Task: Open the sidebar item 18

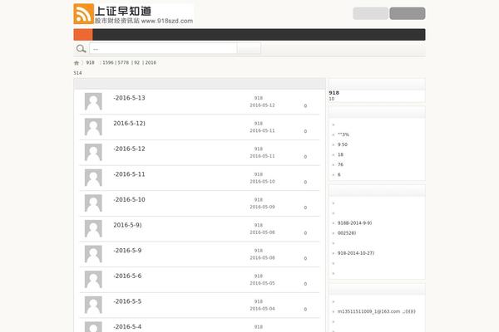Action: click(340, 154)
